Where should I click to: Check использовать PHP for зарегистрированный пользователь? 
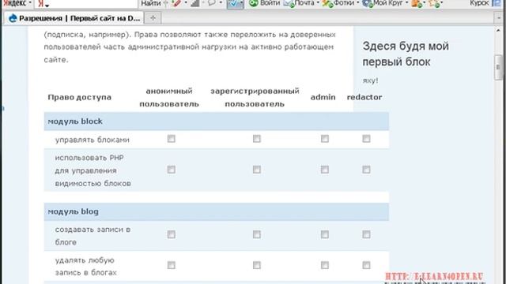point(256,170)
